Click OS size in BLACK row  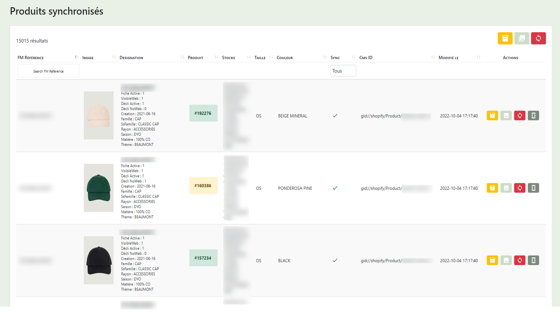[x=259, y=261]
